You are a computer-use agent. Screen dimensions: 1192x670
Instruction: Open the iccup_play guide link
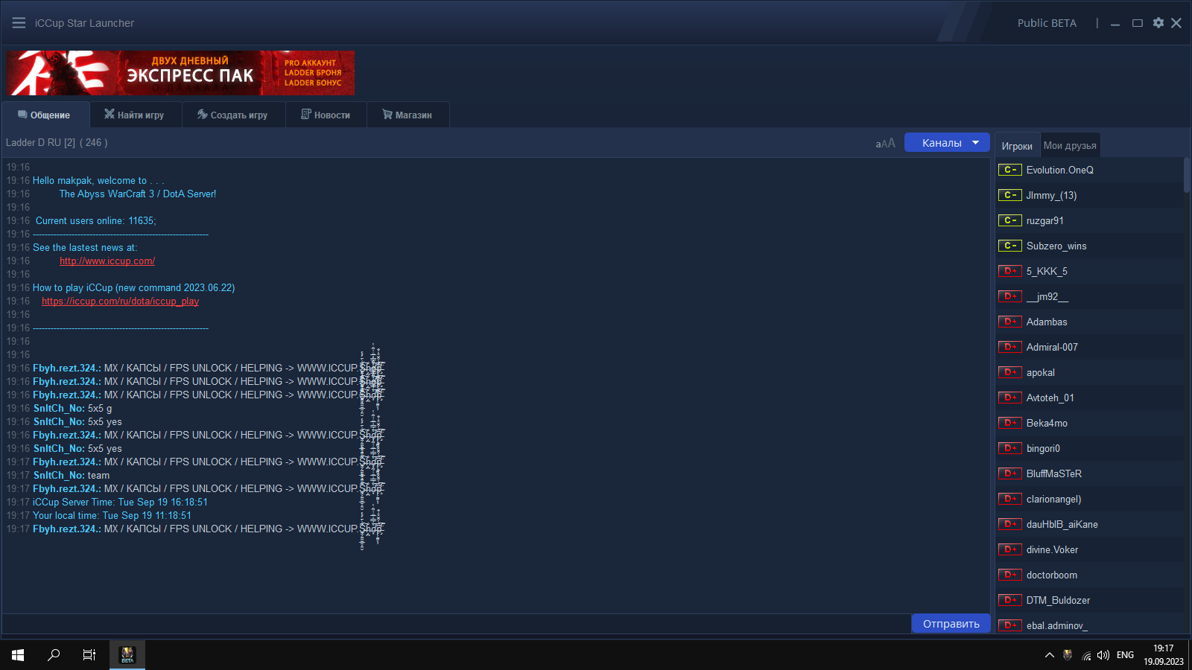pos(121,301)
